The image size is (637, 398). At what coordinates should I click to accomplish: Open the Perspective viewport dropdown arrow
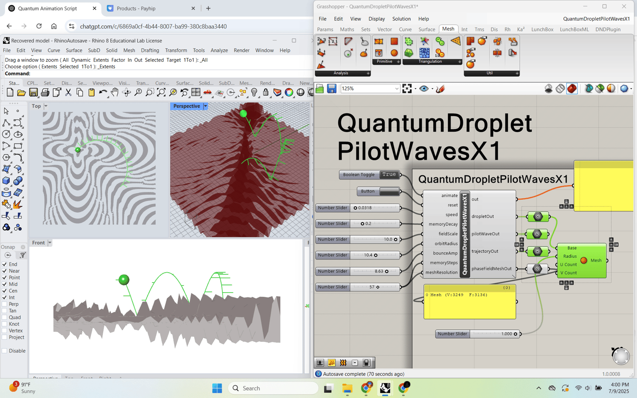coord(206,106)
